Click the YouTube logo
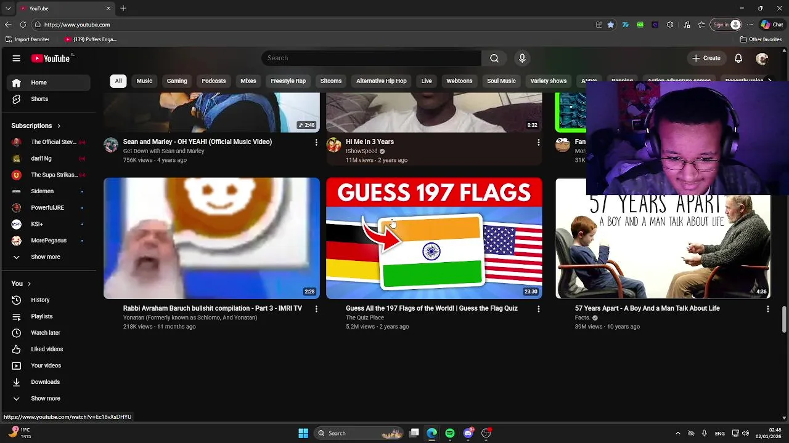Viewport: 789px width, 443px height. click(x=51, y=58)
